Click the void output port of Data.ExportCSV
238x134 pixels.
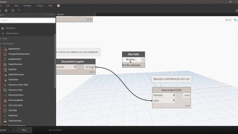tap(187, 95)
